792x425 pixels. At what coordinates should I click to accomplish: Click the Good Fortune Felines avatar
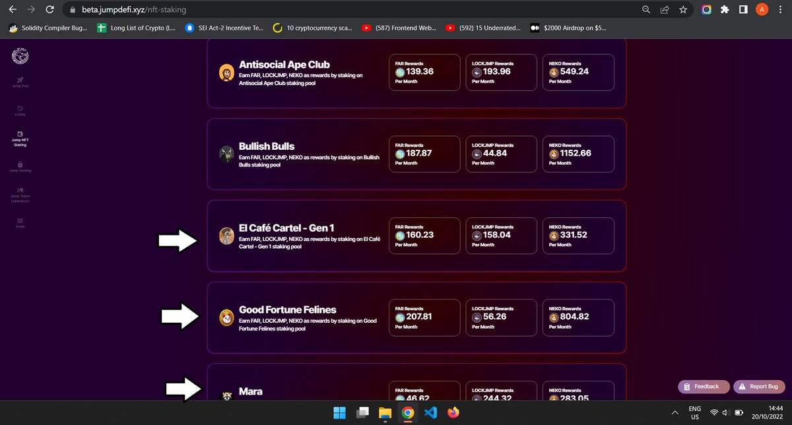coord(226,318)
